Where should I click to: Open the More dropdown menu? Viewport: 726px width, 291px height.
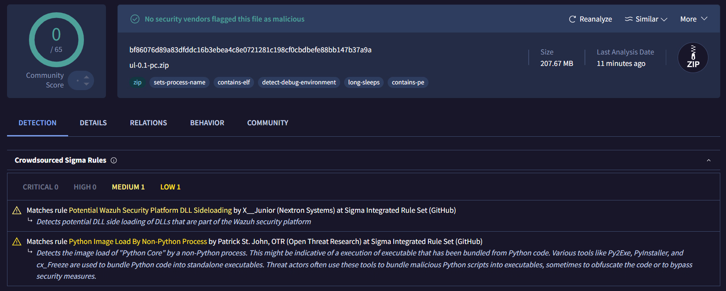[693, 19]
